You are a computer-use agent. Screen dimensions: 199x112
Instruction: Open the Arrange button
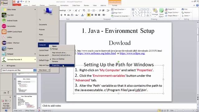155,12
